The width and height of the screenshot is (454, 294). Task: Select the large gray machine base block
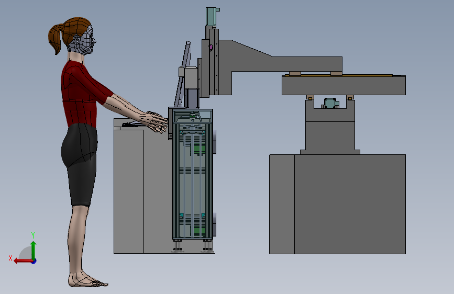pos(338,204)
